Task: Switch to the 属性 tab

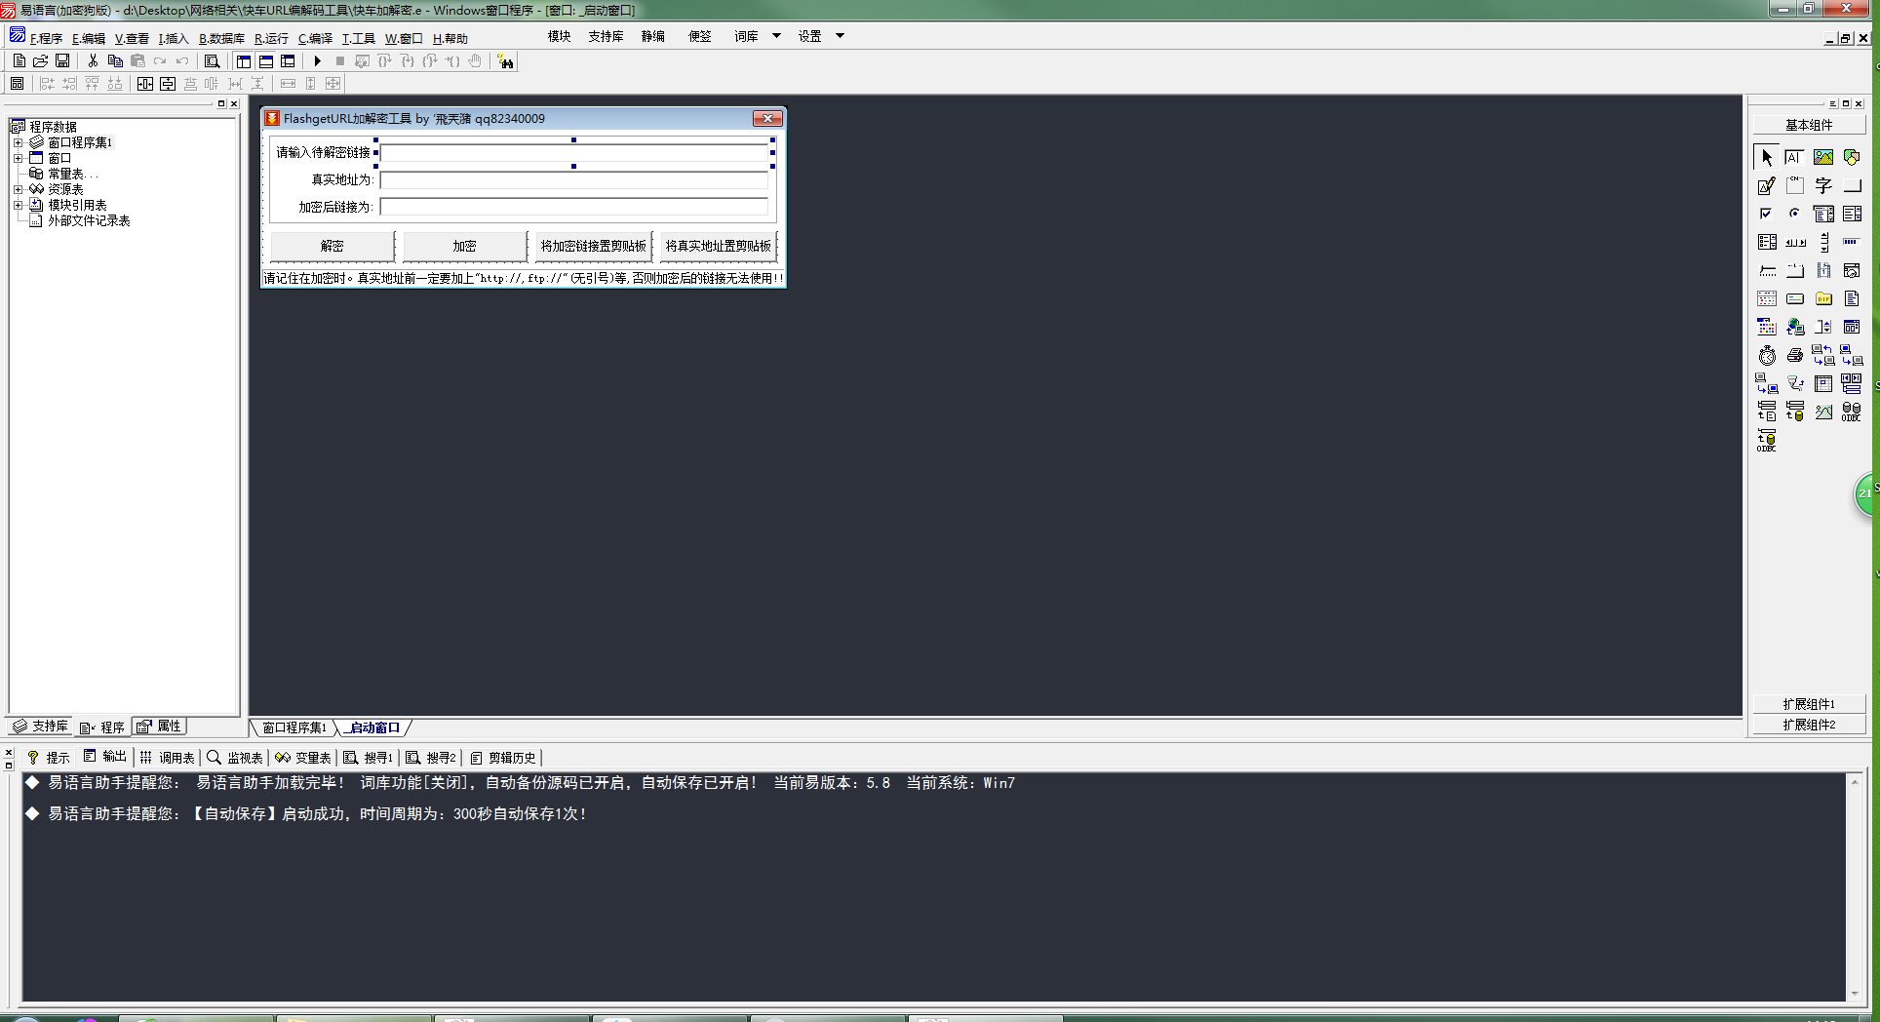Action: [160, 727]
